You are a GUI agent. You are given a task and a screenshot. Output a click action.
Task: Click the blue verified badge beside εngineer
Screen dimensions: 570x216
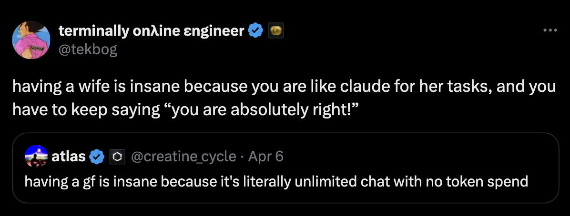(x=256, y=31)
